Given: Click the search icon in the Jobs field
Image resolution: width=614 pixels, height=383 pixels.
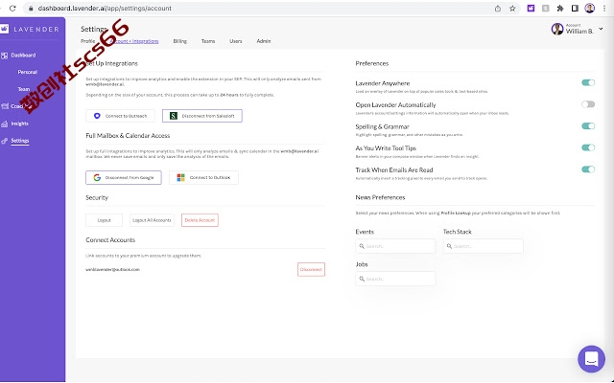Looking at the screenshot, I should [x=362, y=279].
